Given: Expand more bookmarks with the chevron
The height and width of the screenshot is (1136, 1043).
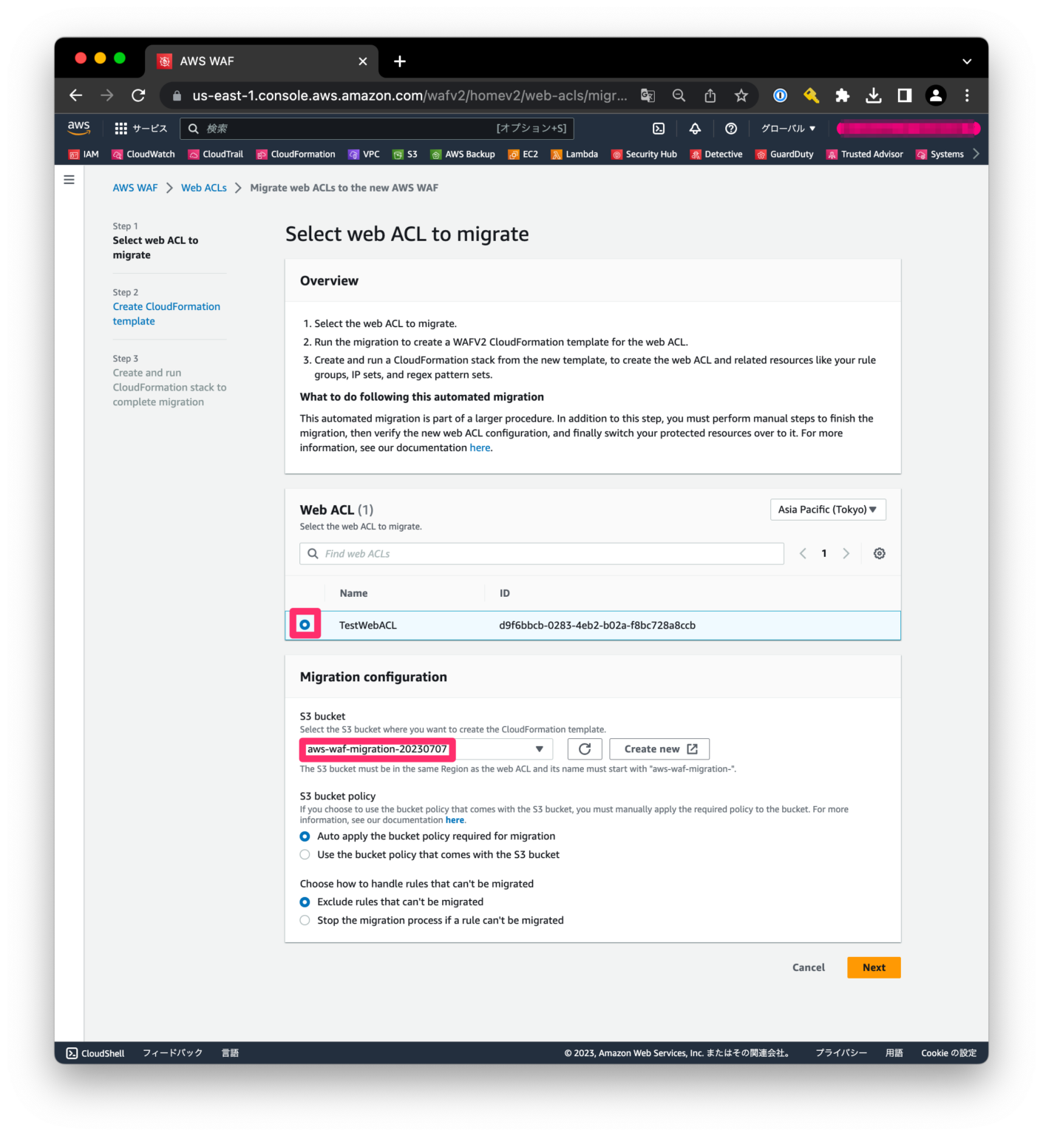Looking at the screenshot, I should click(976, 154).
